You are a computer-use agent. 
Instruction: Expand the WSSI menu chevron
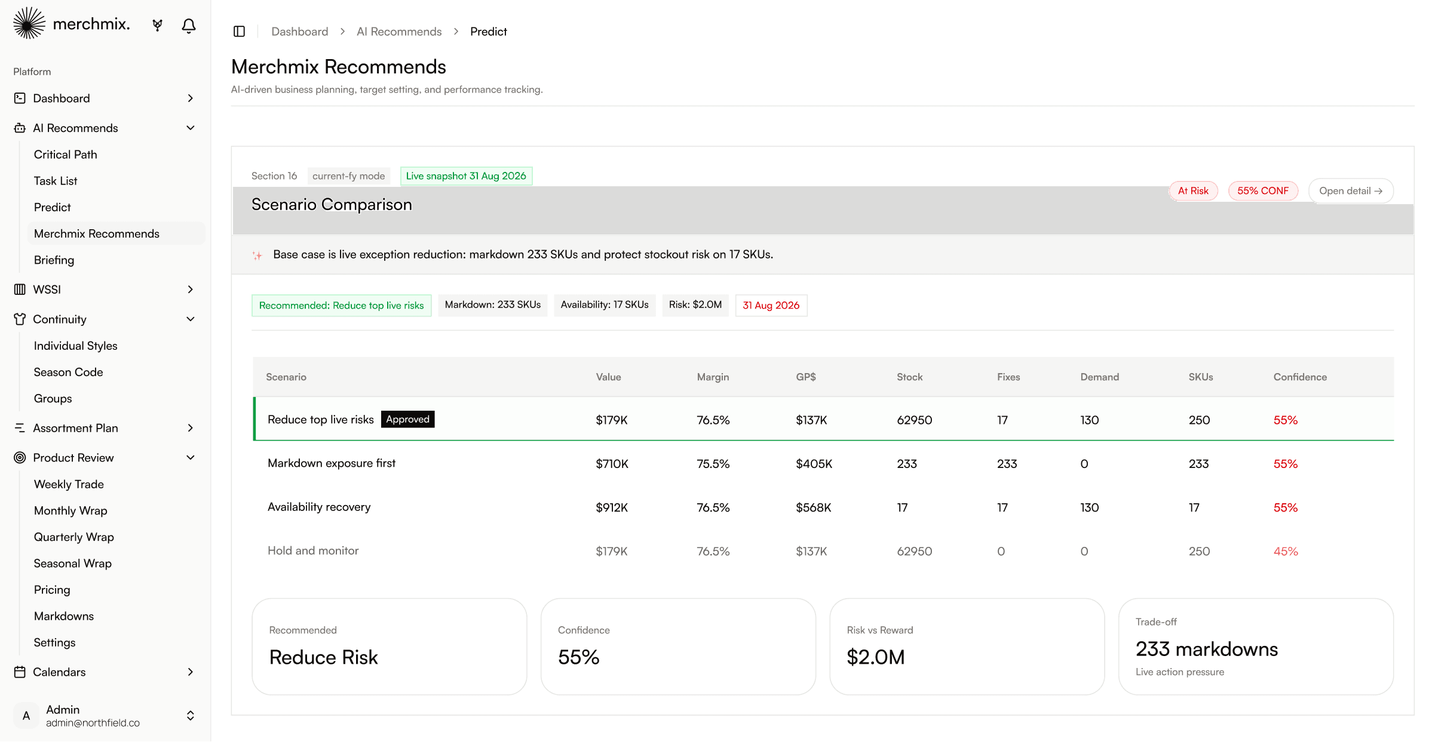tap(191, 290)
